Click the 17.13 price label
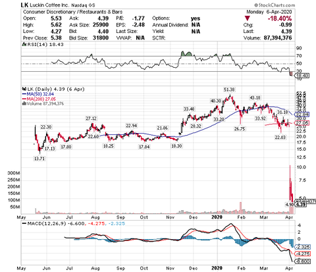This screenshot has width=316, height=272. (x=50, y=149)
